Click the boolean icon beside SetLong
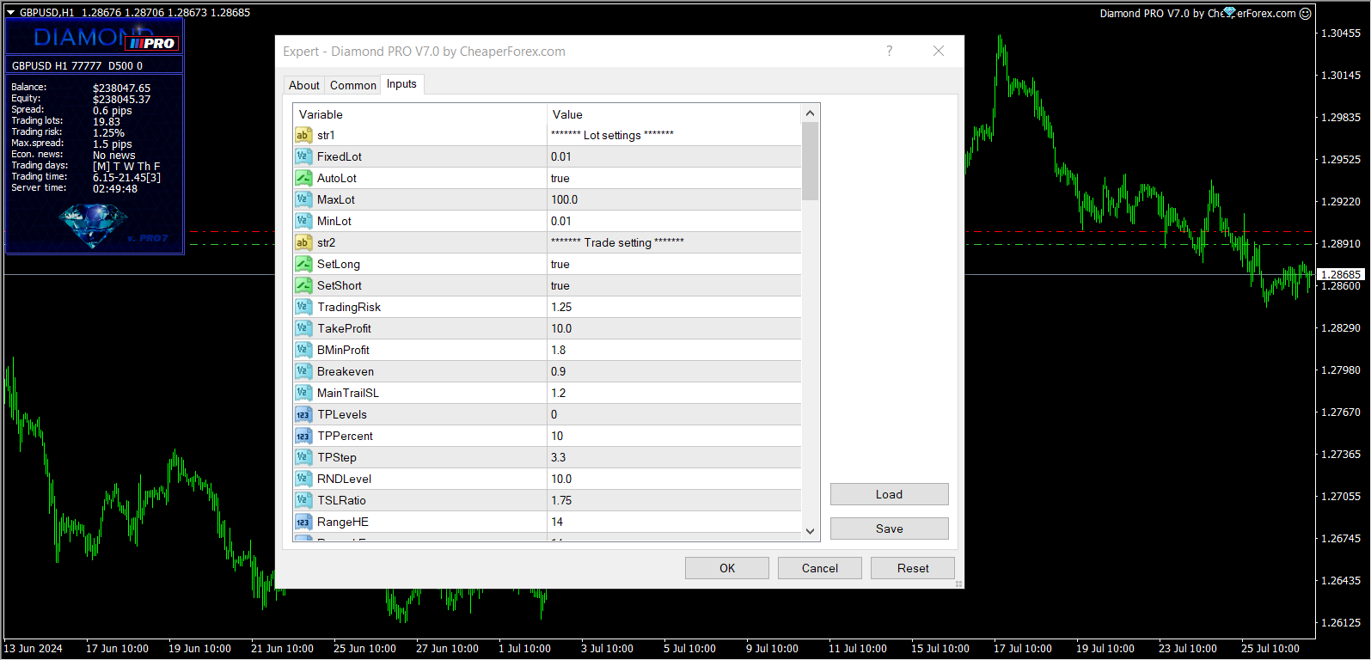 [303, 264]
